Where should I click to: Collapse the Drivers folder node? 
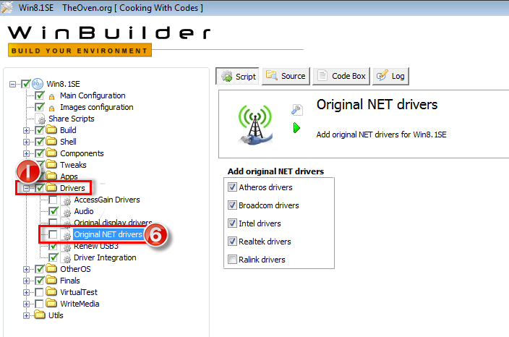[x=26, y=188]
